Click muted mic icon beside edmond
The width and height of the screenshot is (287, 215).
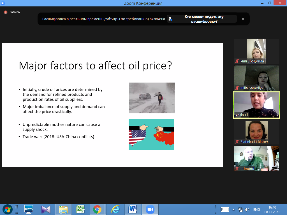click(237, 169)
